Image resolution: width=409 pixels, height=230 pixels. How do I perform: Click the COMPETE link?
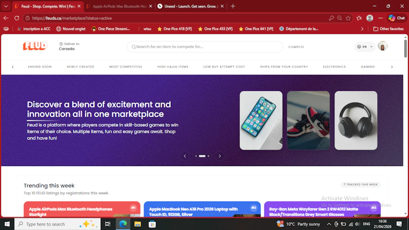click(296, 47)
